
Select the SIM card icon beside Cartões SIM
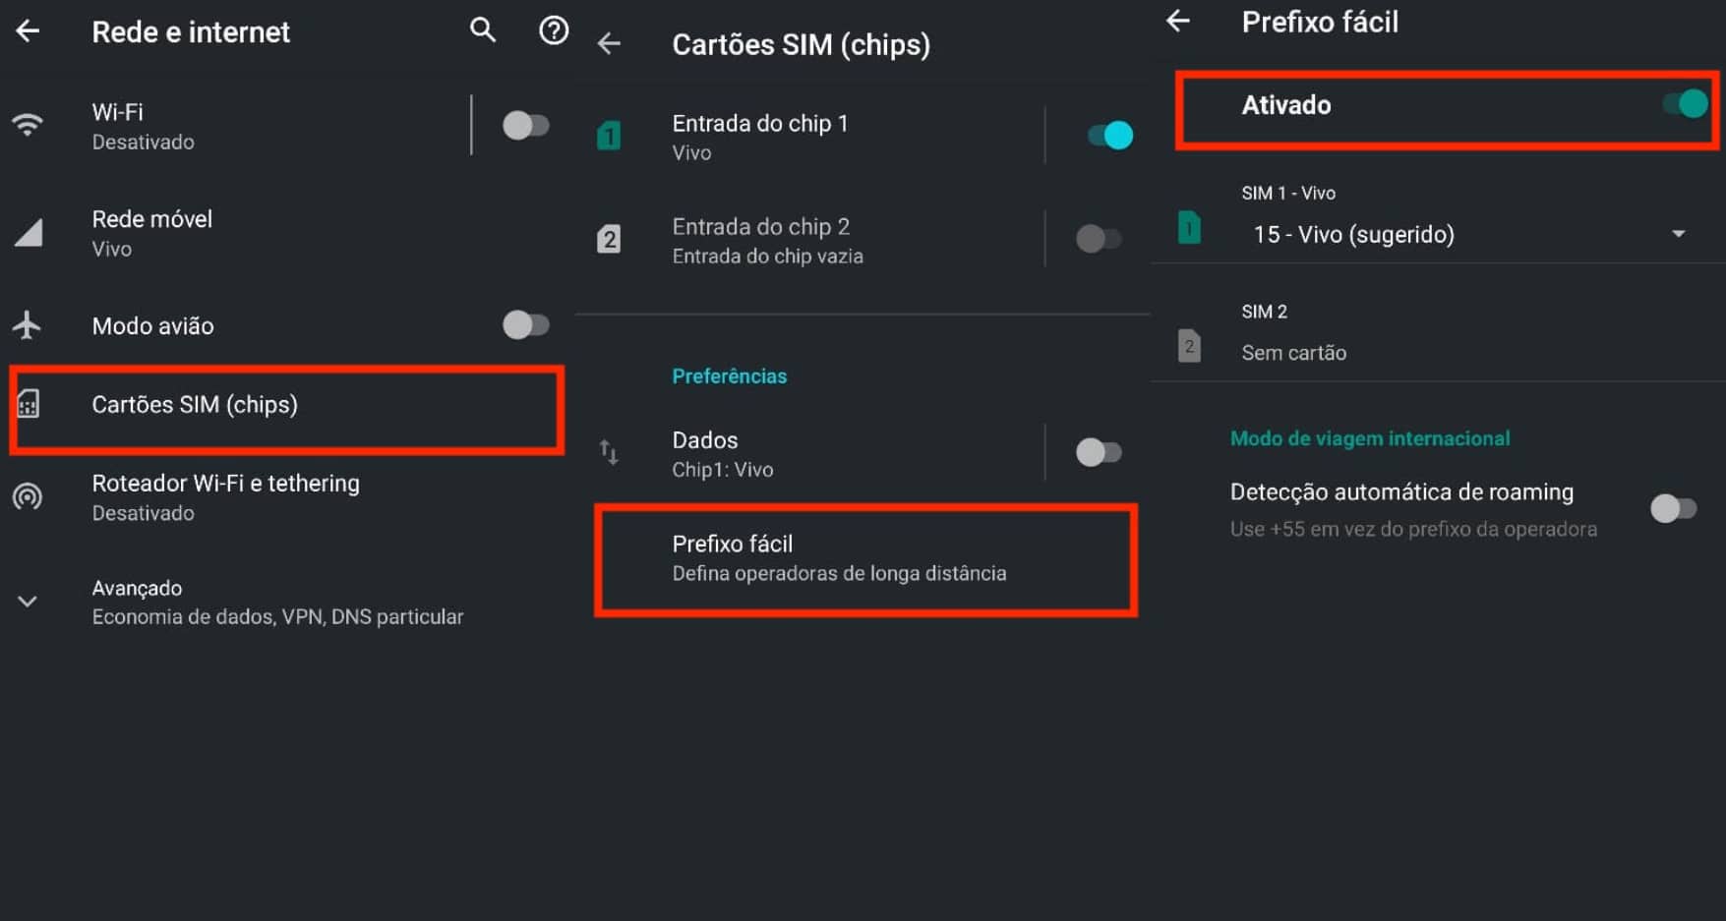[x=29, y=403]
